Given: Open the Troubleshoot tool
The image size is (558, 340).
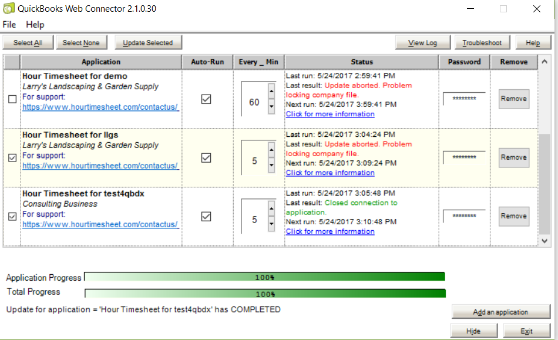Looking at the screenshot, I should 482,42.
